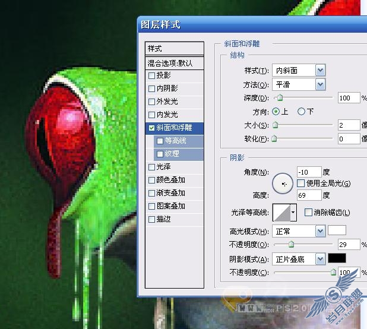Select direction 上 radio button
The height and width of the screenshot is (329, 367).
pos(276,112)
